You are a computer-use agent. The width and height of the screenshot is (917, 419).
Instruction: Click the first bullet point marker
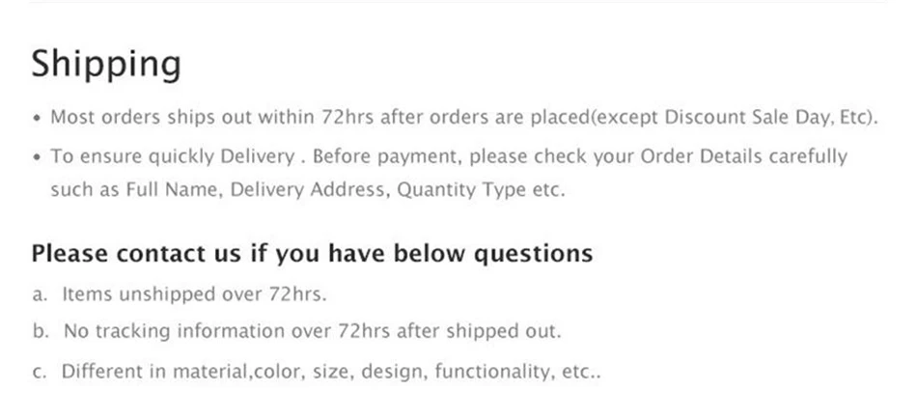(38, 118)
